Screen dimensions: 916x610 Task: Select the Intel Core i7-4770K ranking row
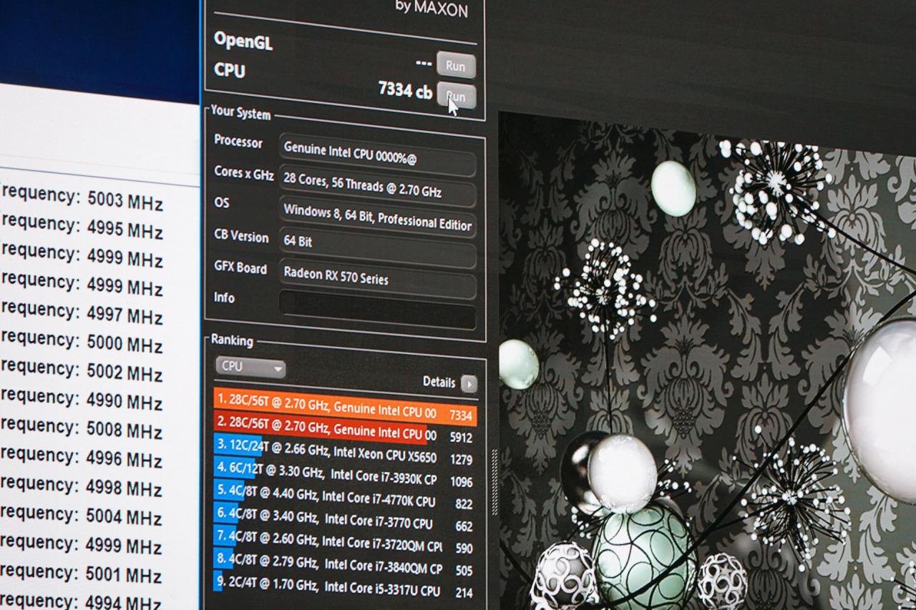345,498
